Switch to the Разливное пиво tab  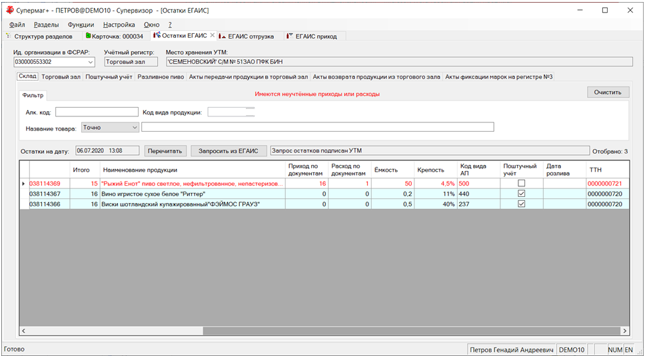(x=160, y=77)
